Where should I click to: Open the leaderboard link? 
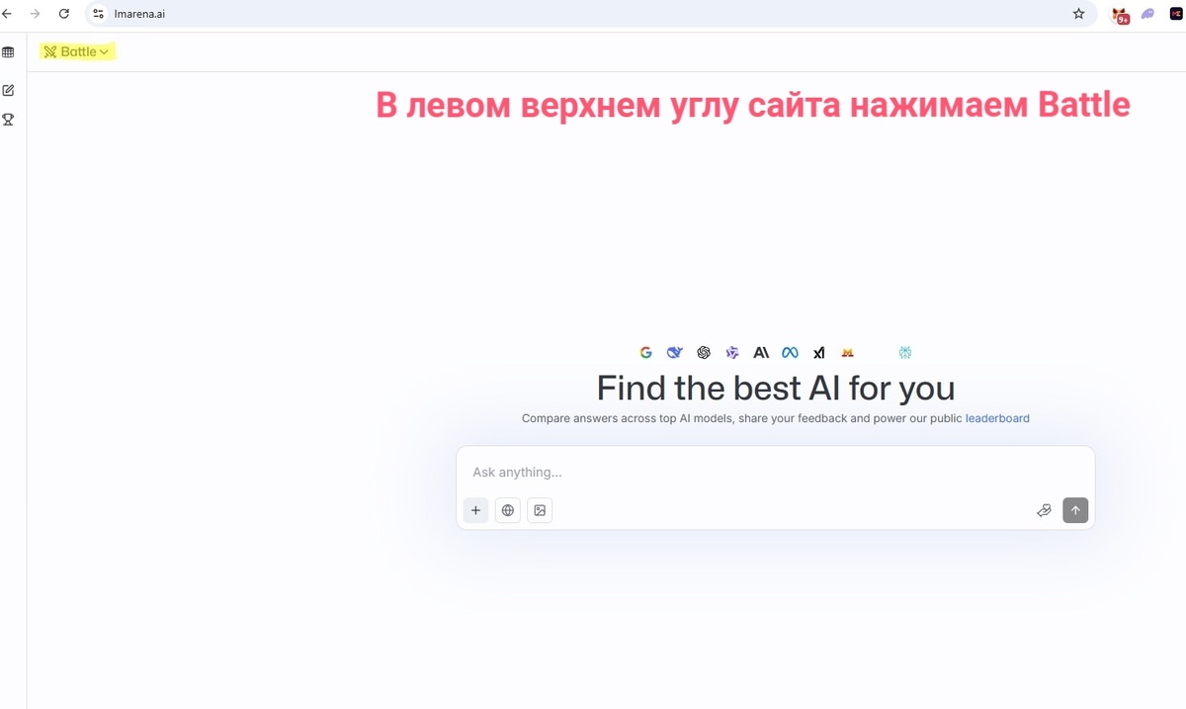point(997,418)
